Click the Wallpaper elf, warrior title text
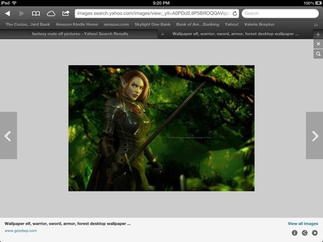Viewport: 323px width, 242px height. 67,224
